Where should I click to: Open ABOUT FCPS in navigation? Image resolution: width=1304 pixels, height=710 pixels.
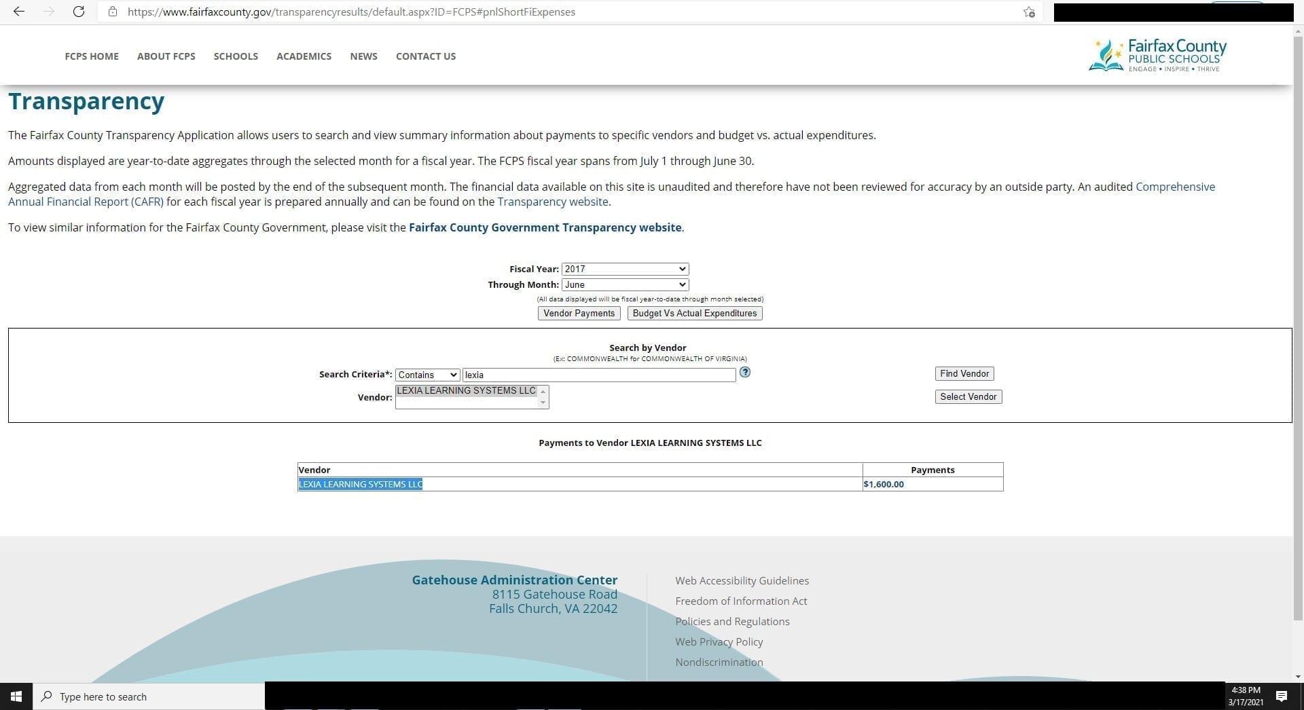pyautogui.click(x=166, y=56)
